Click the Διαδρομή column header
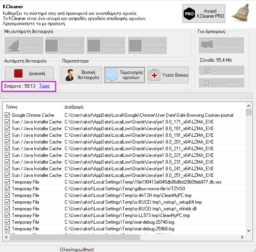 [x=154, y=107]
